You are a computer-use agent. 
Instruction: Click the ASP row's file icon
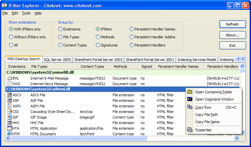click(x=10, y=101)
